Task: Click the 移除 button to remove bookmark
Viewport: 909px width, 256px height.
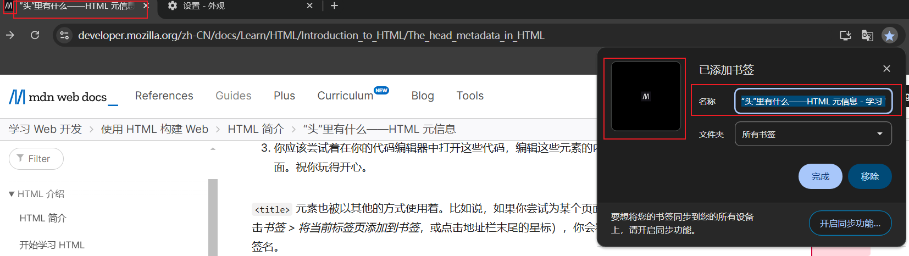Action: 869,176
